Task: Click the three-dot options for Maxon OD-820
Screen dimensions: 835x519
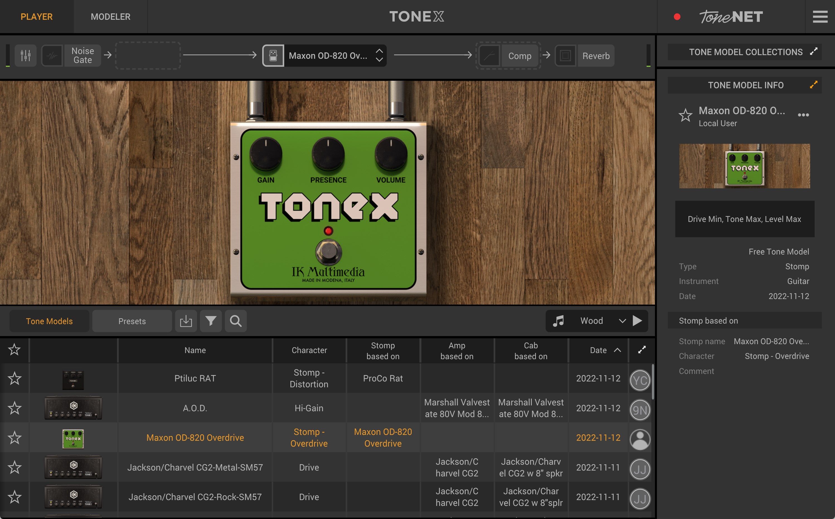Action: [x=803, y=115]
